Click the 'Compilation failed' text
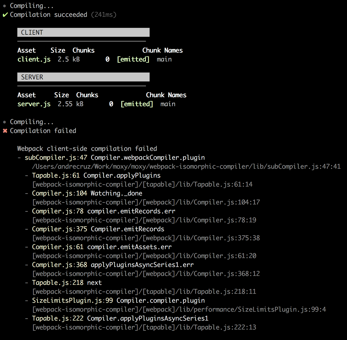 pos(43,131)
